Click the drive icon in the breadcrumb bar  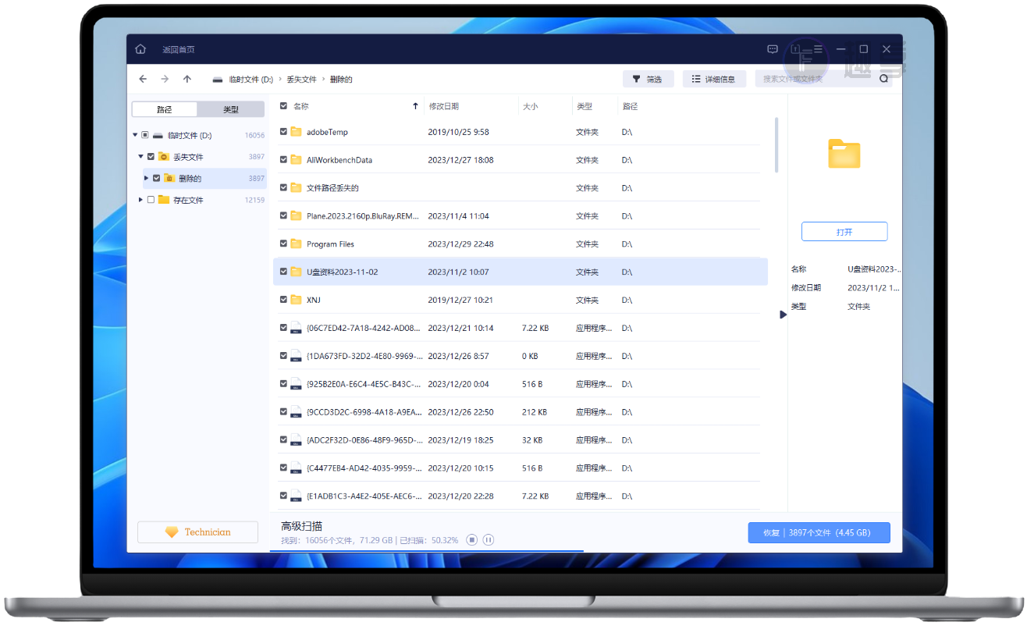(x=218, y=80)
